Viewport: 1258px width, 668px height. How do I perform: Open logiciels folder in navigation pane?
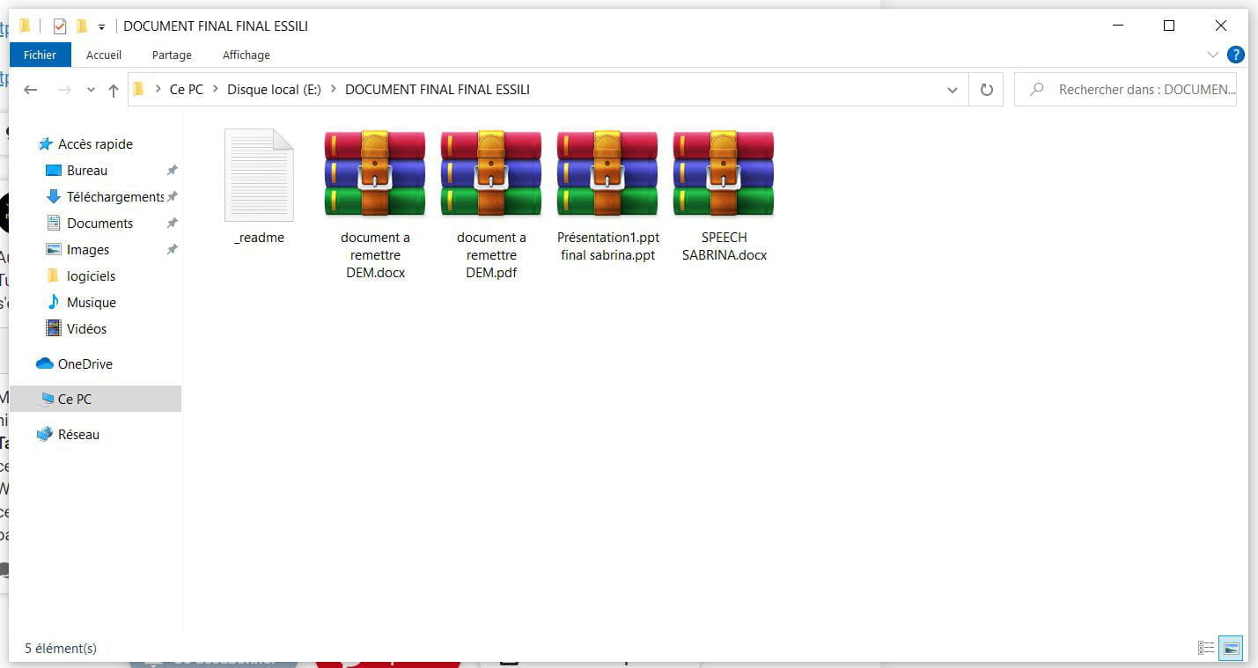click(80, 276)
